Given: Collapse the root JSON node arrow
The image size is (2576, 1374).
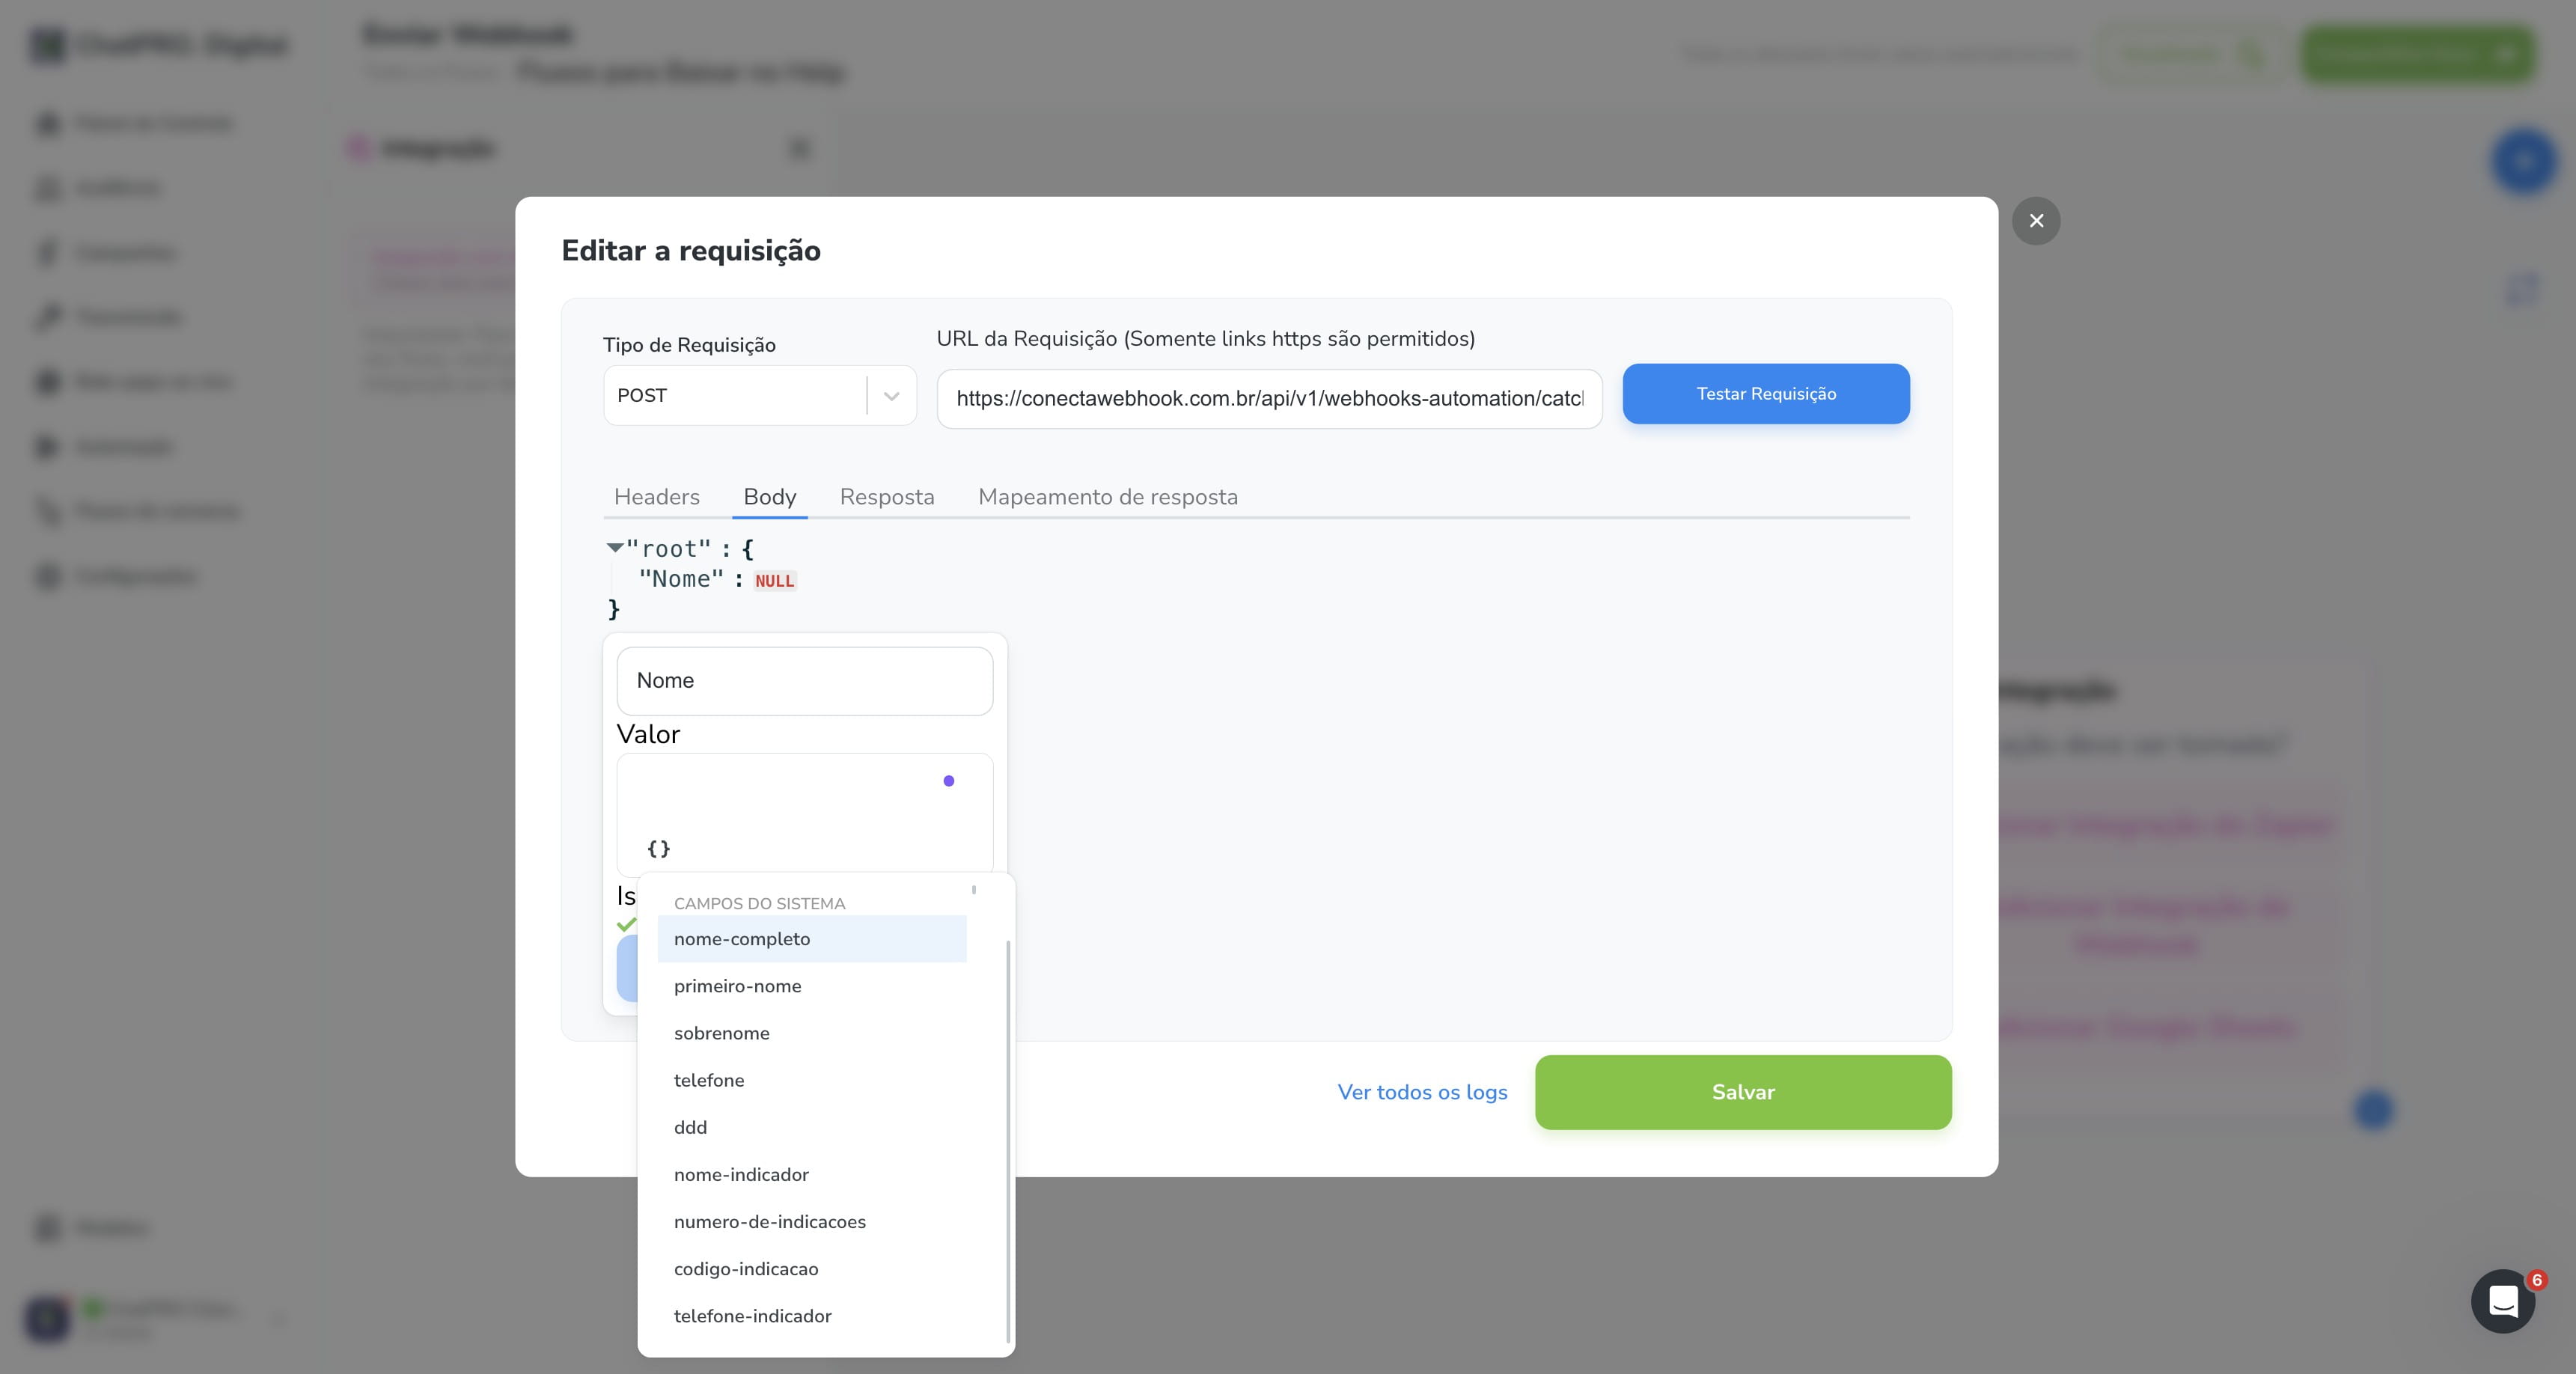Looking at the screenshot, I should (x=615, y=548).
